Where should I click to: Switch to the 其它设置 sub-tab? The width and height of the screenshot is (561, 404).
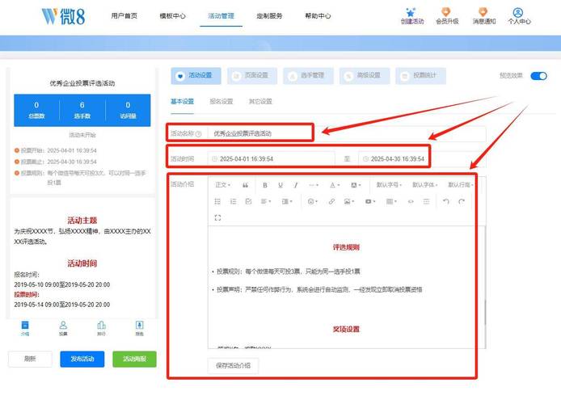point(260,102)
